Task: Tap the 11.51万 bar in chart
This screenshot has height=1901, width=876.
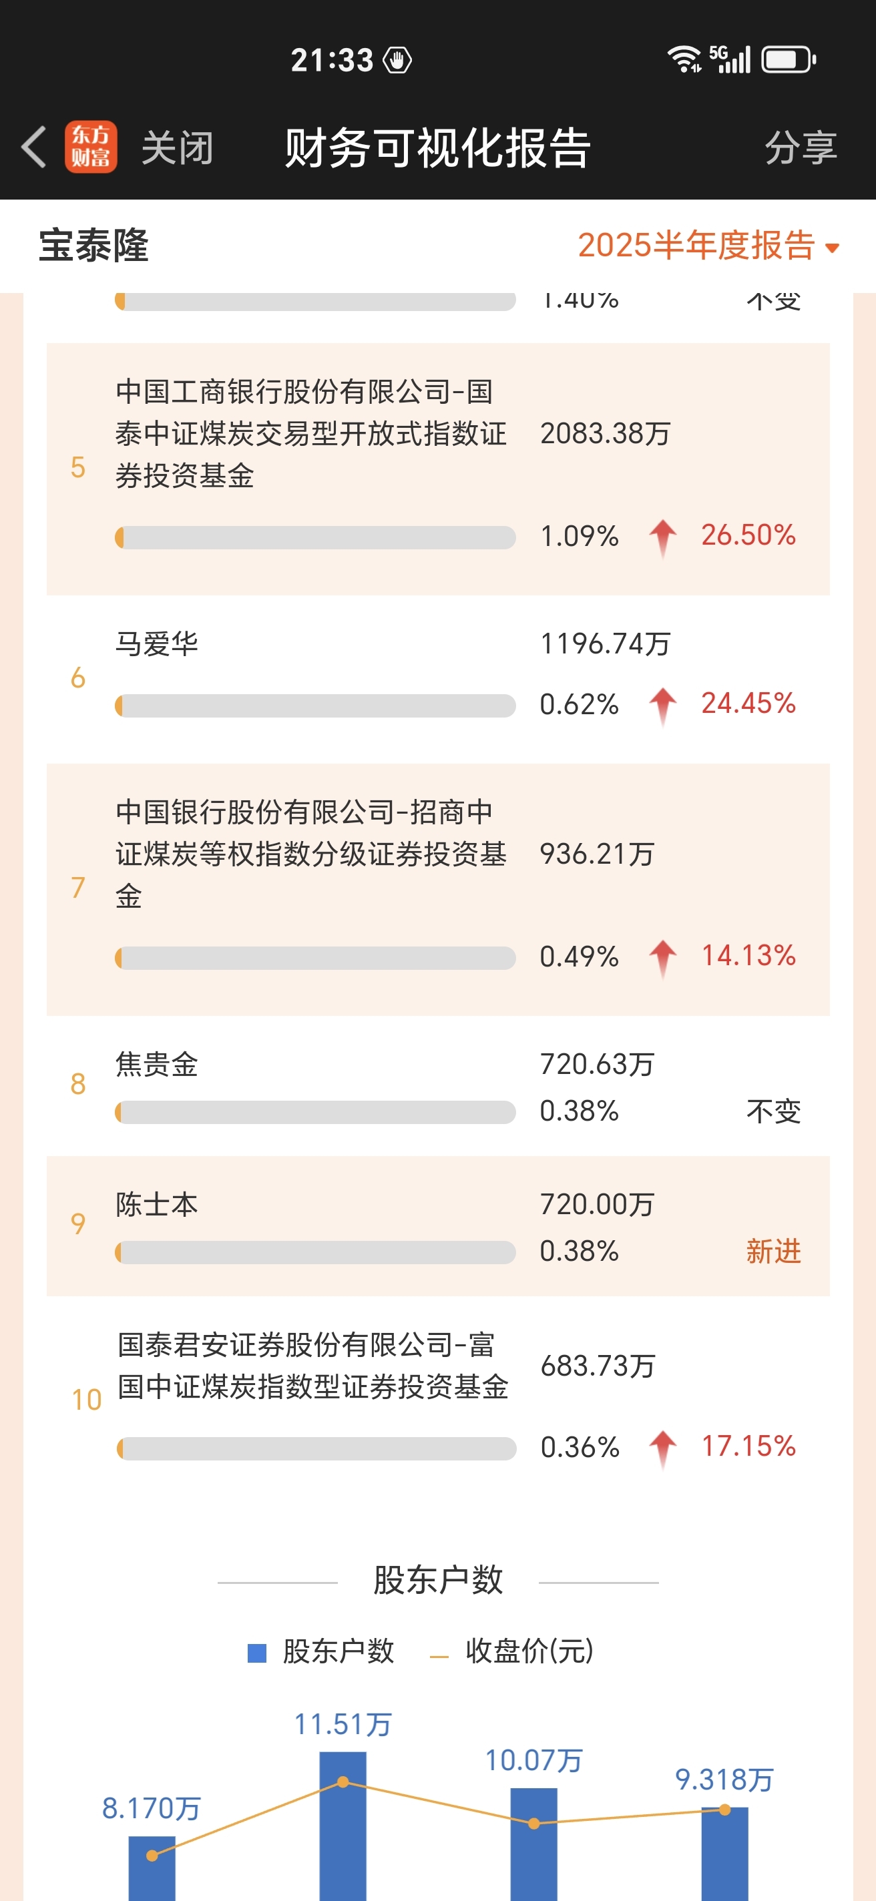Action: pos(343,1826)
